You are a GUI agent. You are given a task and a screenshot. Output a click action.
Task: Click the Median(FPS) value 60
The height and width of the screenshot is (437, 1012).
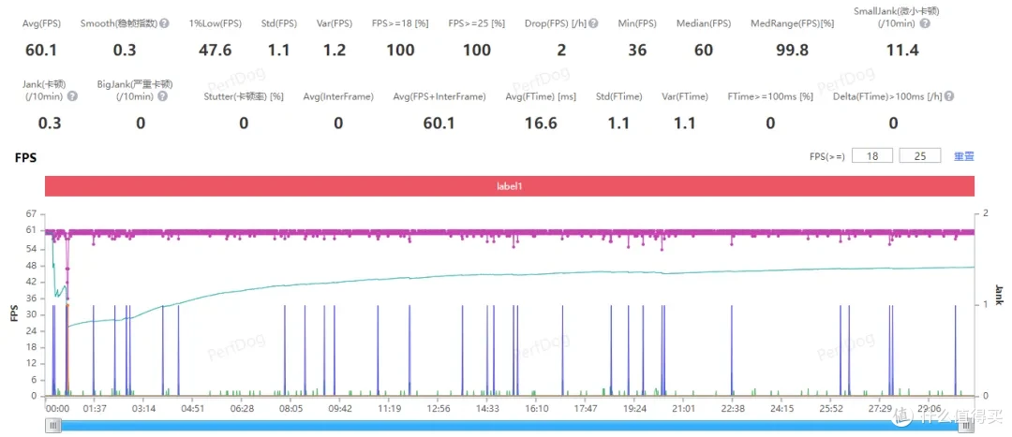[704, 51]
